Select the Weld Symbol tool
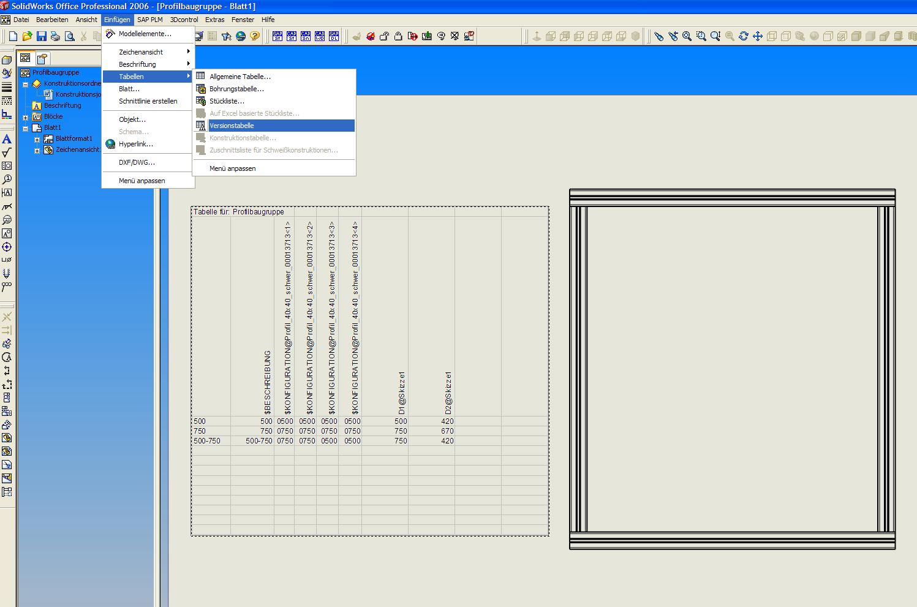Image resolution: width=917 pixels, height=607 pixels. pos(7,206)
